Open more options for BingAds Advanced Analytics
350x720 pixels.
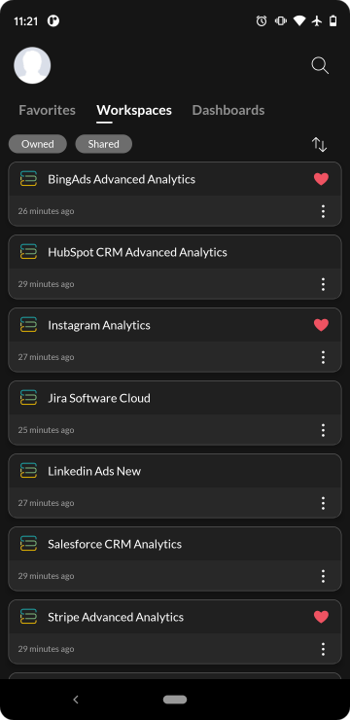(323, 211)
